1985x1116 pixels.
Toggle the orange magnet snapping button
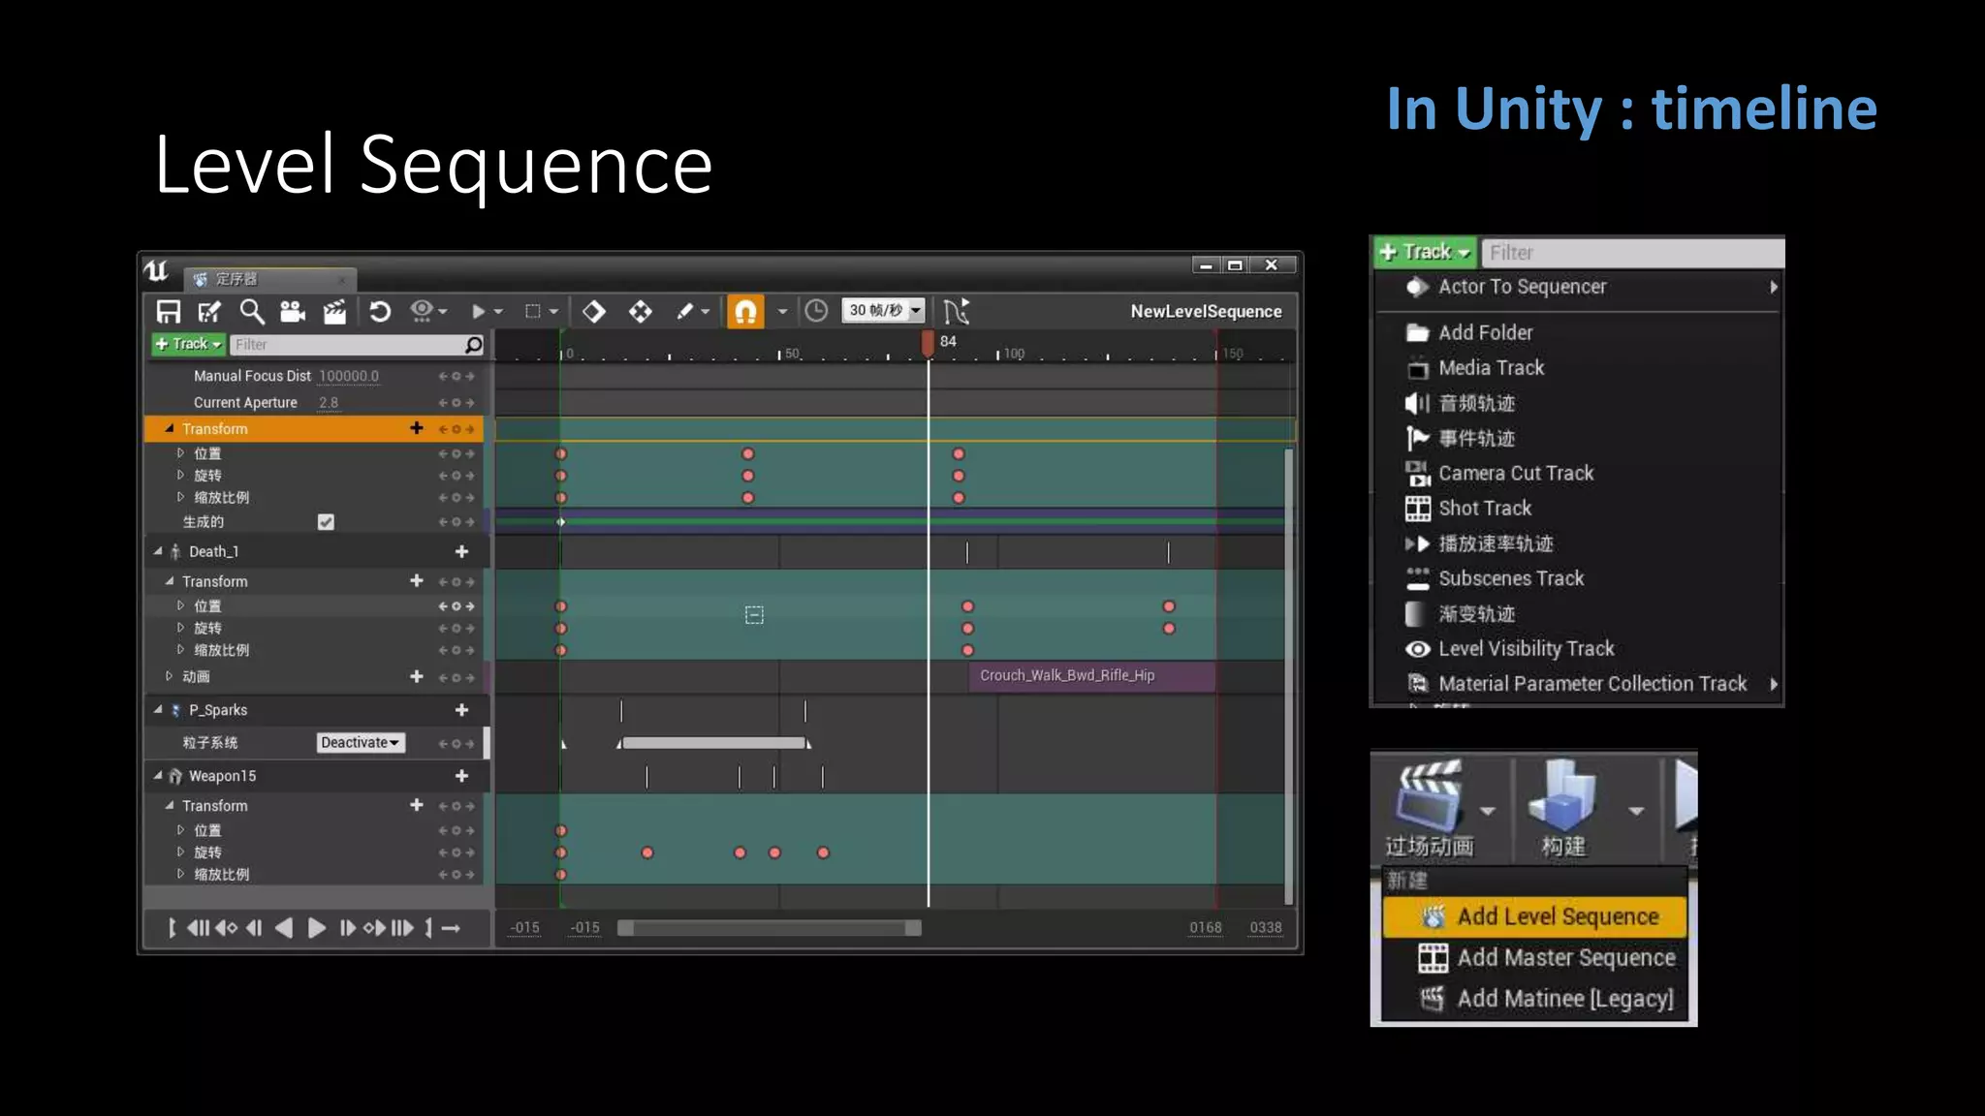point(745,311)
